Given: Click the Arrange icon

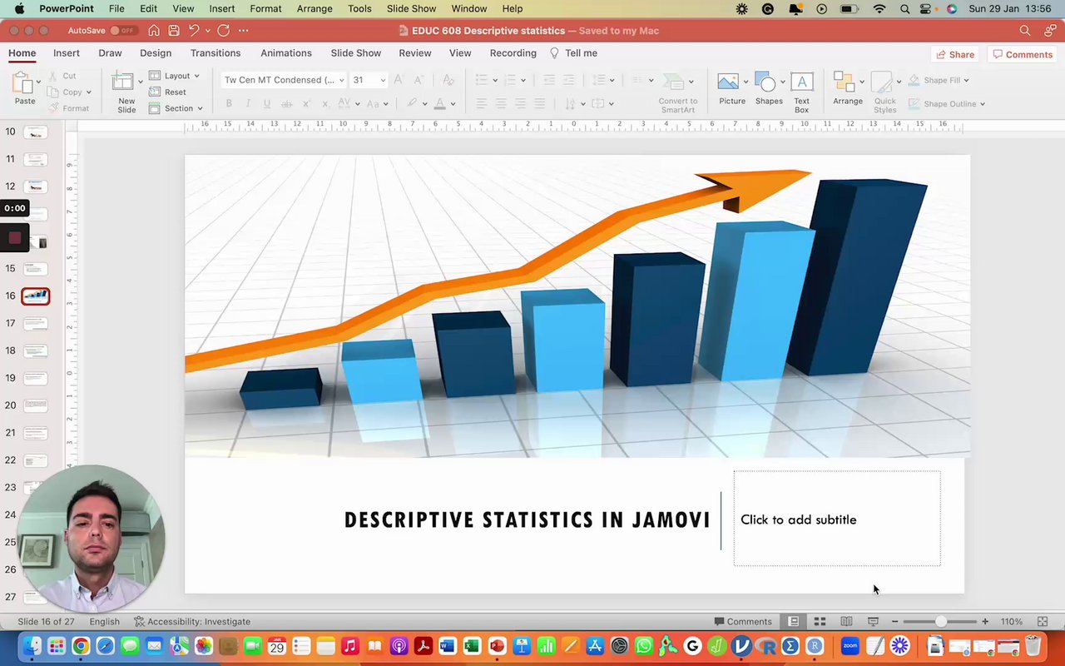Looking at the screenshot, I should pos(845,82).
